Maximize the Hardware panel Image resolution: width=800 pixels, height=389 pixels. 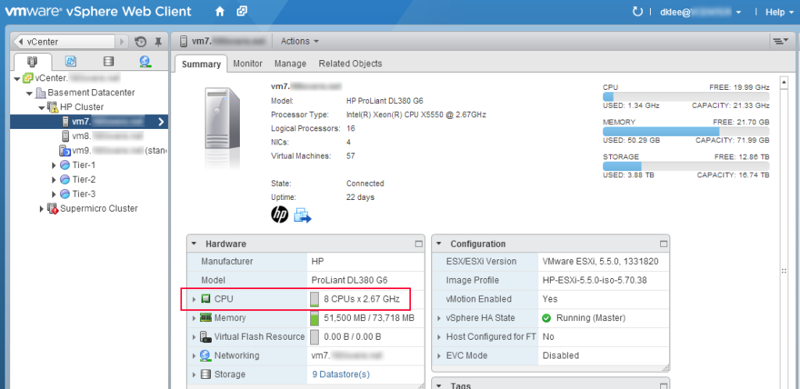(419, 244)
